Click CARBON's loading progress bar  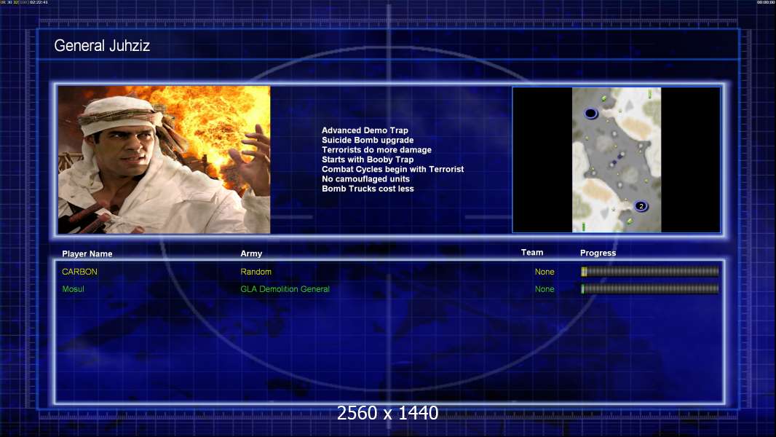point(649,272)
